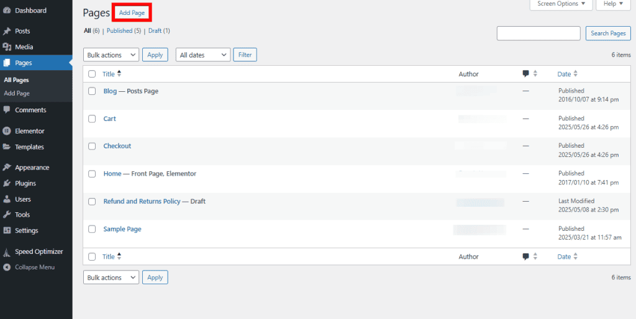Open the Cart page link
The height and width of the screenshot is (319, 636).
(x=109, y=119)
